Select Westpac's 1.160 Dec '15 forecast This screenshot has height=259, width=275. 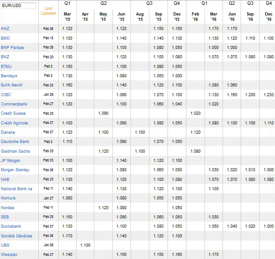177,255
